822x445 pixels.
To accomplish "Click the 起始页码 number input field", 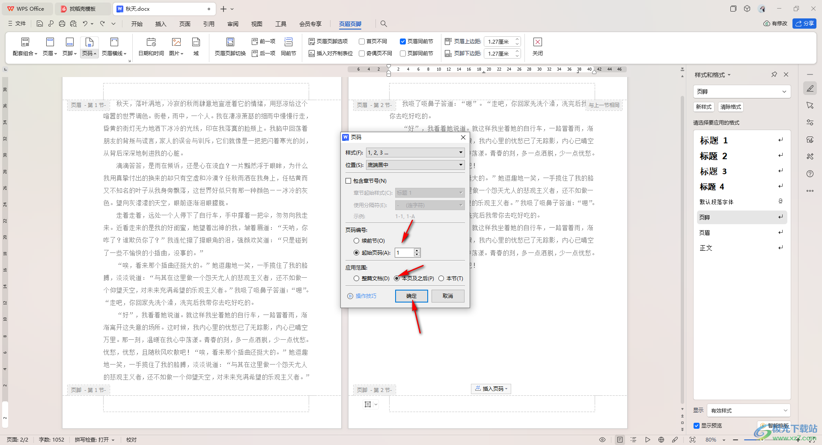I will point(405,253).
